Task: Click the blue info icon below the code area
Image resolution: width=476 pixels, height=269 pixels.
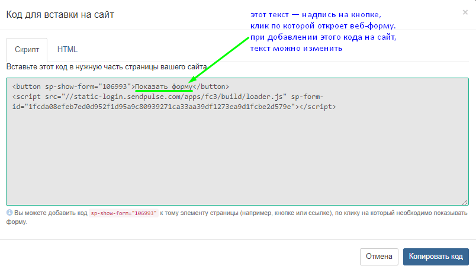Action: (9, 213)
